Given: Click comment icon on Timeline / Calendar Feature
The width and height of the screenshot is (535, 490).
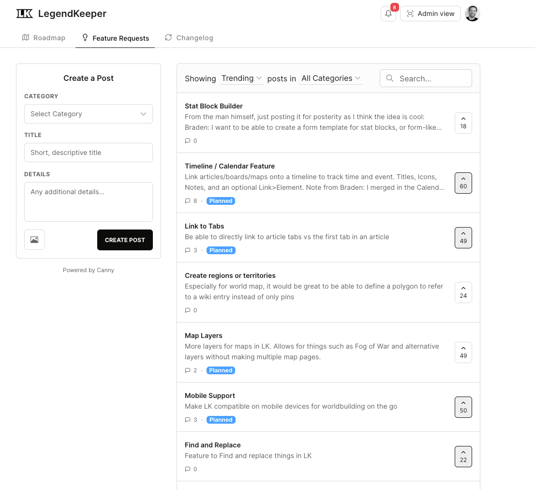Looking at the screenshot, I should [x=188, y=201].
